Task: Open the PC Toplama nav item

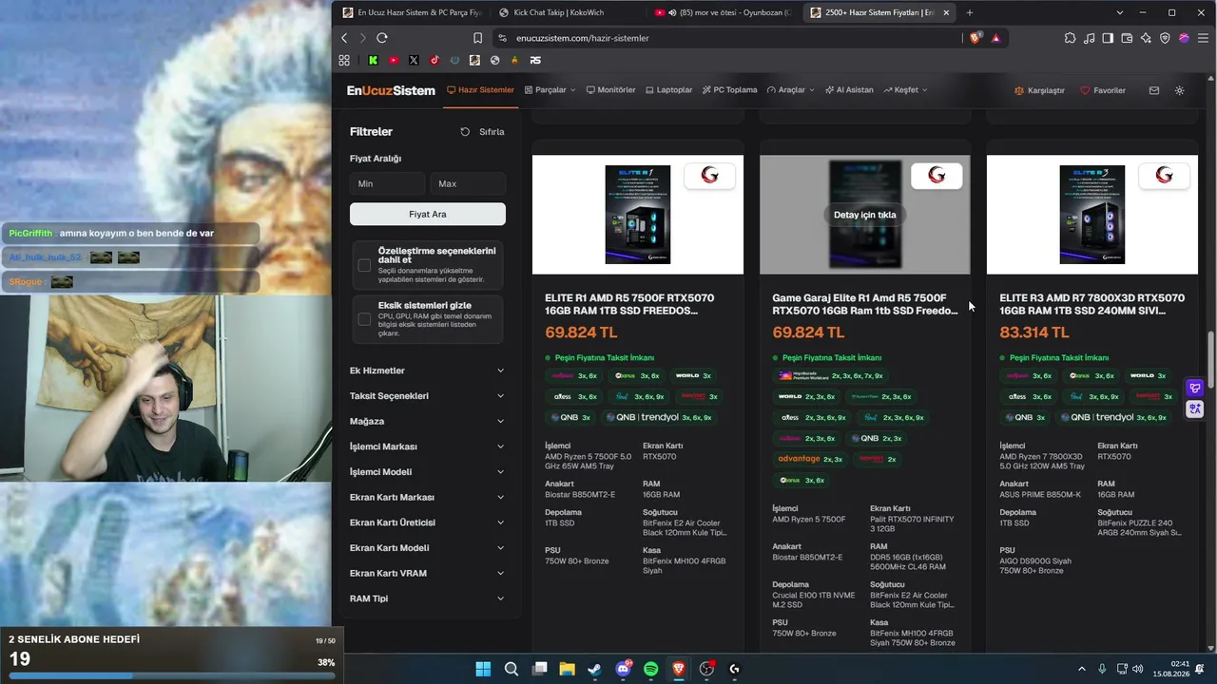Action: [729, 90]
